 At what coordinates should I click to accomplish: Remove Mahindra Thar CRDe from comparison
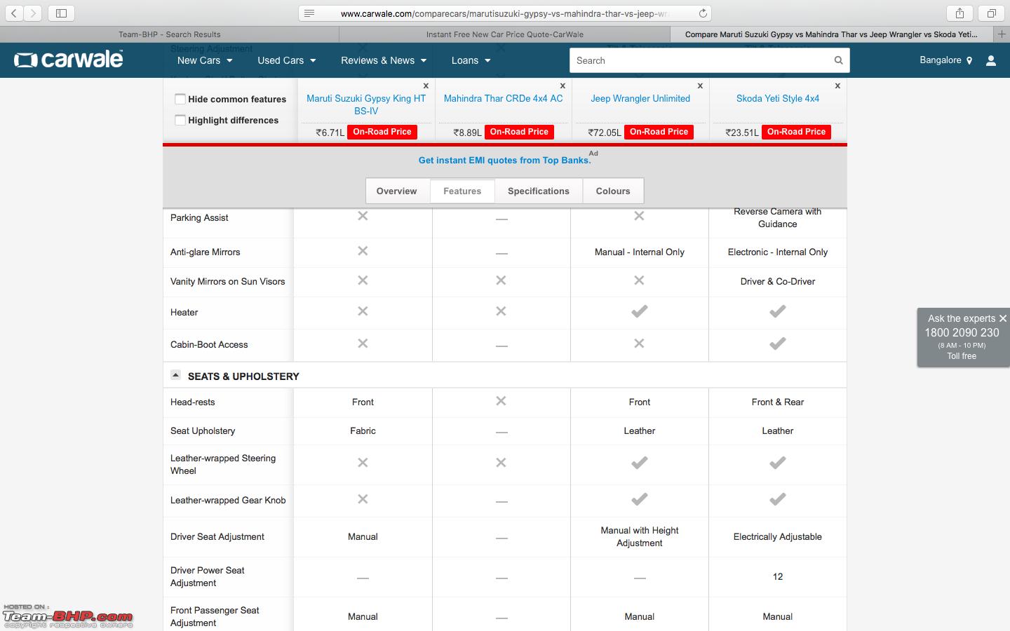point(563,86)
